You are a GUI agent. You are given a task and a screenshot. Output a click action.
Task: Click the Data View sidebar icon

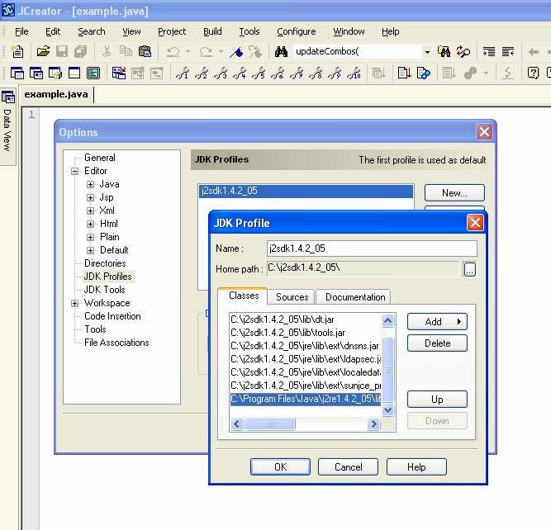(7, 97)
